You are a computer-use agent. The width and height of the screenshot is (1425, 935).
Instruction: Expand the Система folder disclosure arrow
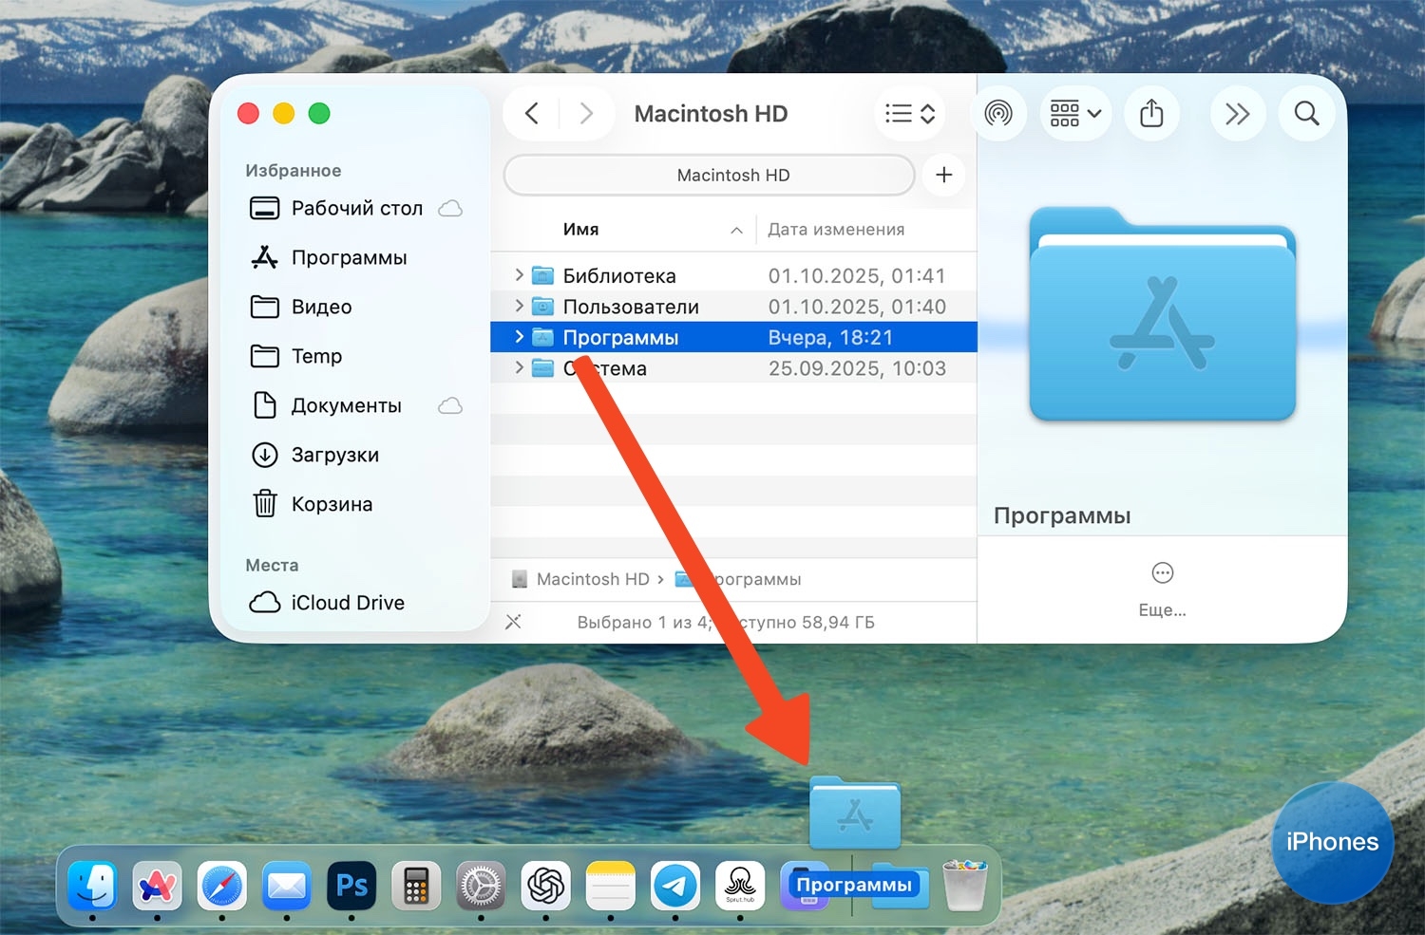[519, 367]
